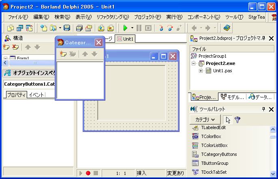This screenshot has height=179, width=278.
Task: Pin the project manager panel
Action: (264, 38)
